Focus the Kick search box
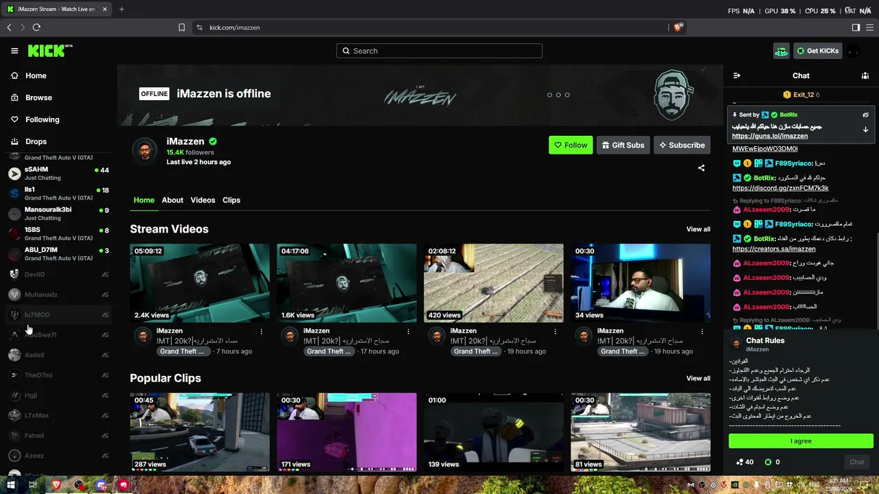Viewport: 879px width, 494px height. click(x=439, y=51)
